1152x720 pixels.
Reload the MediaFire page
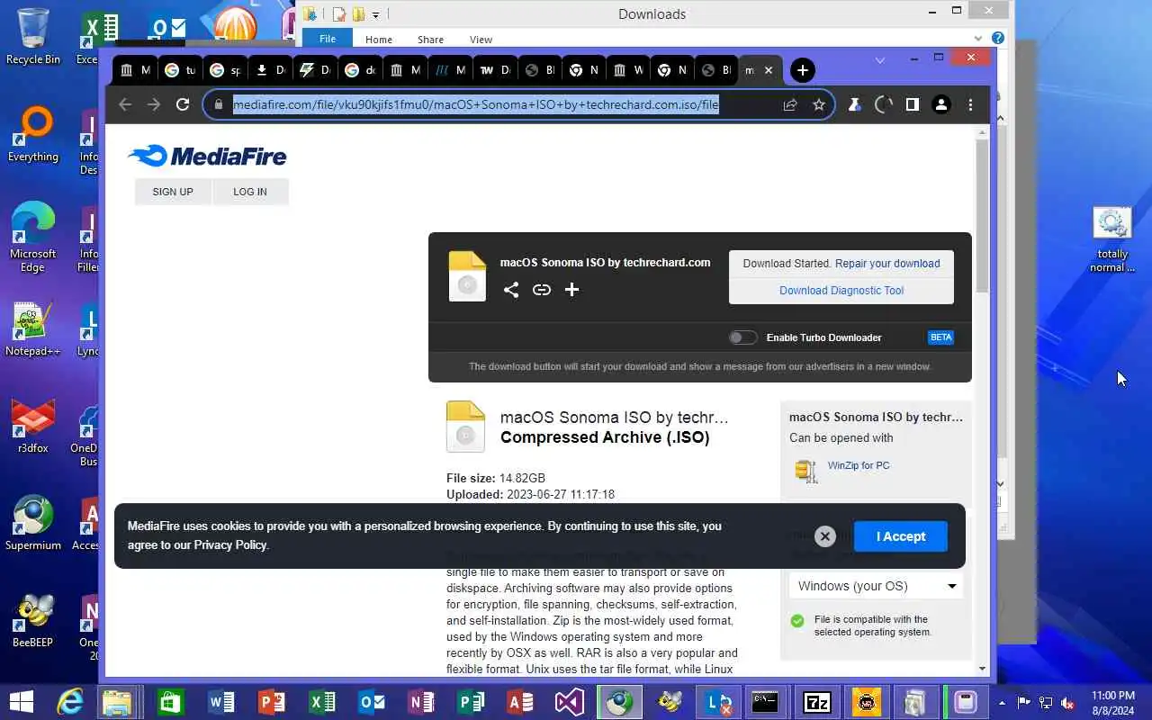[183, 104]
